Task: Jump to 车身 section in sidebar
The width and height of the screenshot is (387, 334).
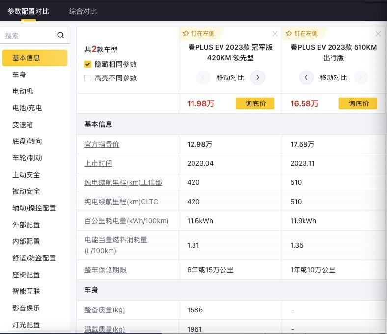Action: coord(19,75)
